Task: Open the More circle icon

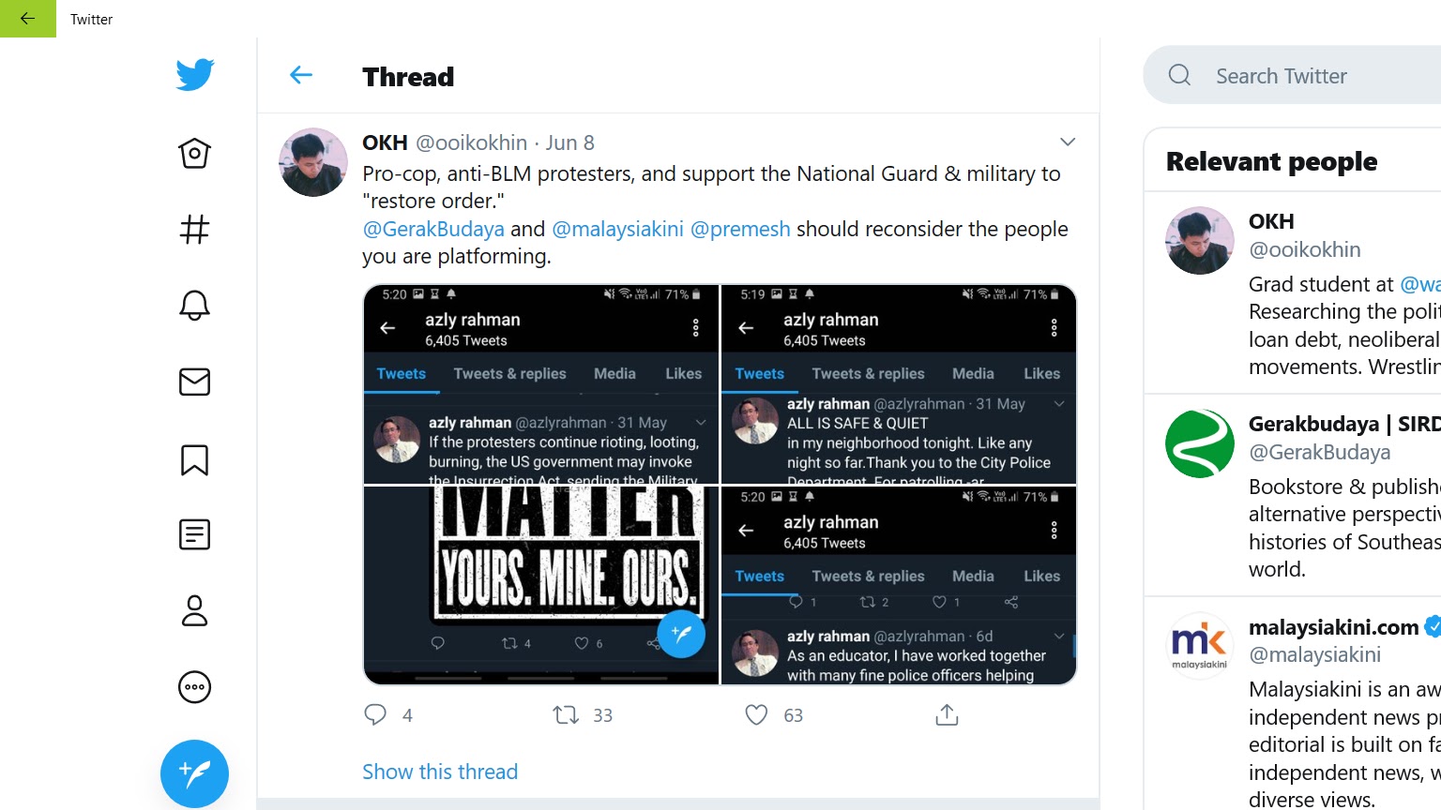Action: (x=194, y=687)
